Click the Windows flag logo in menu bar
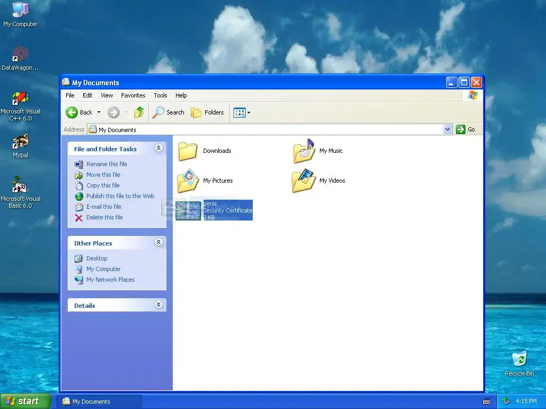Viewport: 546px width, 409px height. pos(472,95)
